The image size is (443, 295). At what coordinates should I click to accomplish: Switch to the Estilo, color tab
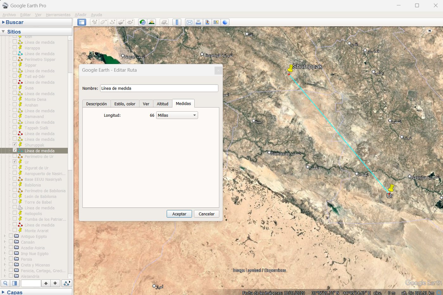point(125,104)
